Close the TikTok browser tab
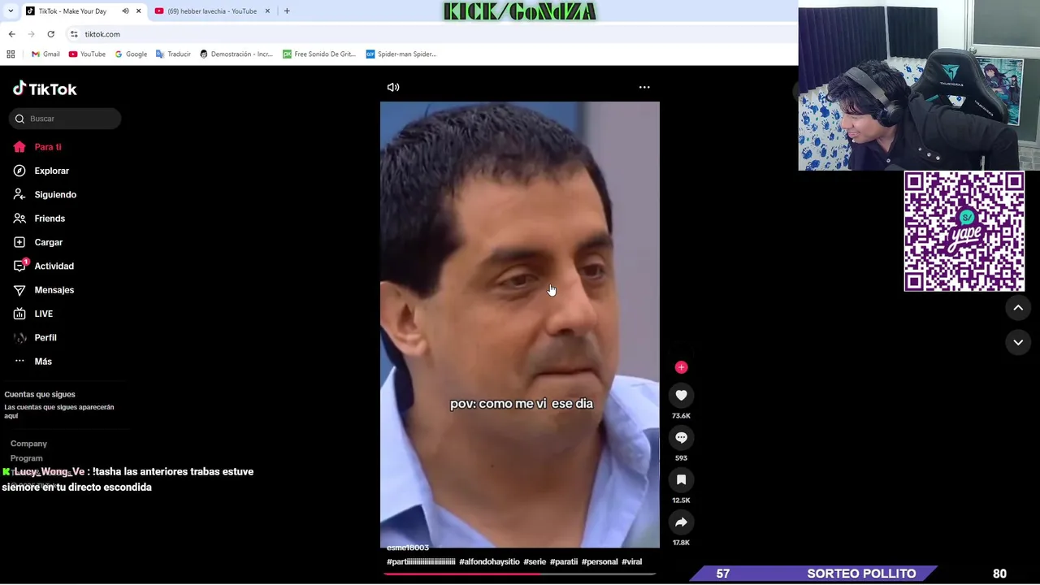Image resolution: width=1040 pixels, height=585 pixels. pyautogui.click(x=138, y=11)
